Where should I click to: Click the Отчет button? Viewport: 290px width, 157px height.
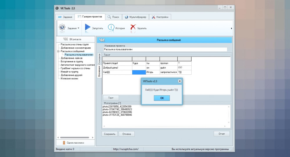click(x=221, y=134)
